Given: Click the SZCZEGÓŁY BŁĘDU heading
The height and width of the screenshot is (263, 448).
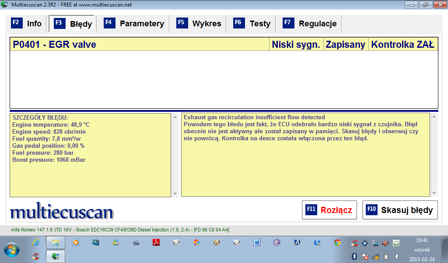Looking at the screenshot, I should [40, 117].
